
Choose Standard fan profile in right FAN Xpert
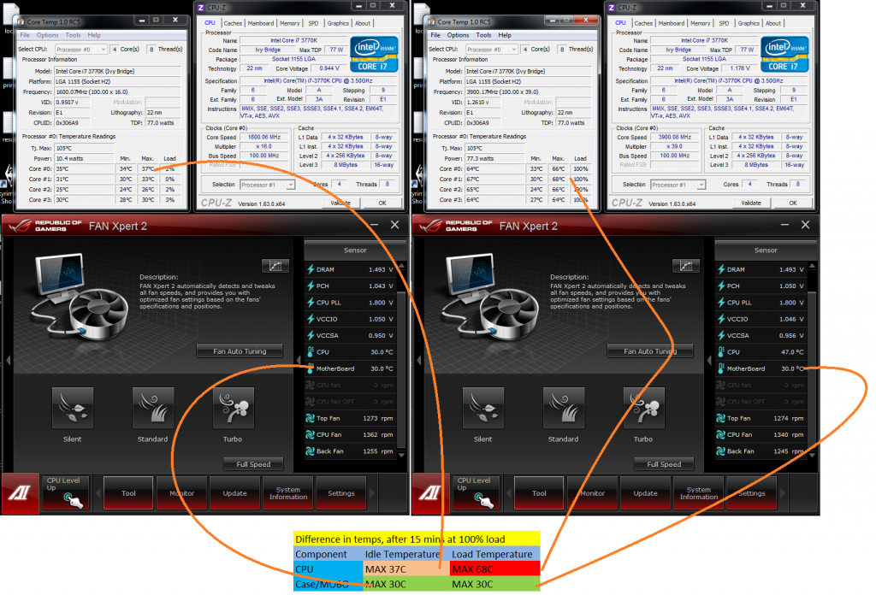coord(563,408)
